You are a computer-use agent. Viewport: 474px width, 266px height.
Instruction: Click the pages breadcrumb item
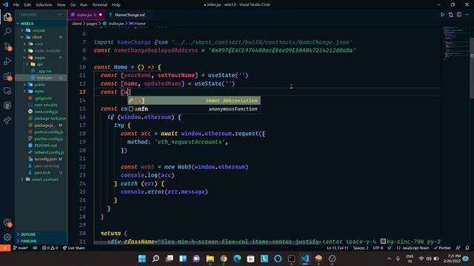point(92,23)
